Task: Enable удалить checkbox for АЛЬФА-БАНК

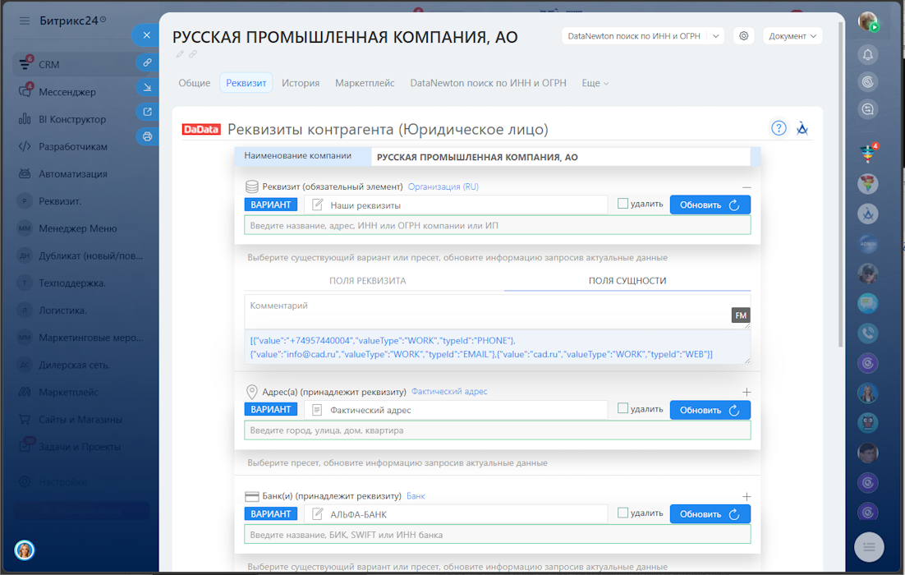Action: (x=622, y=513)
